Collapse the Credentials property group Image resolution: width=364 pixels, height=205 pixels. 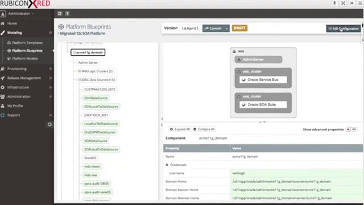coord(167,165)
